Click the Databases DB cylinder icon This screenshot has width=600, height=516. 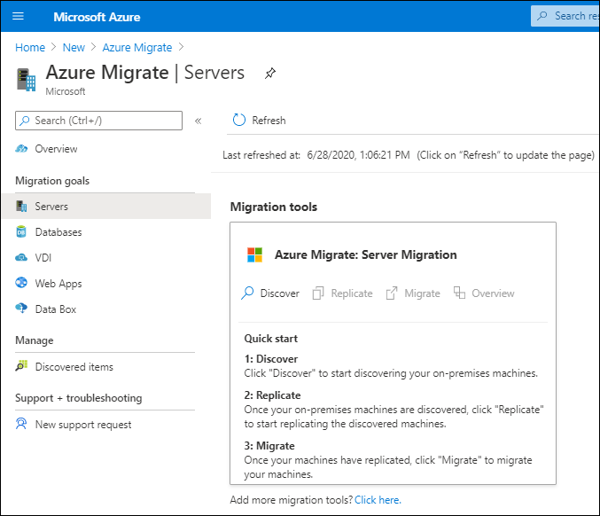21,231
